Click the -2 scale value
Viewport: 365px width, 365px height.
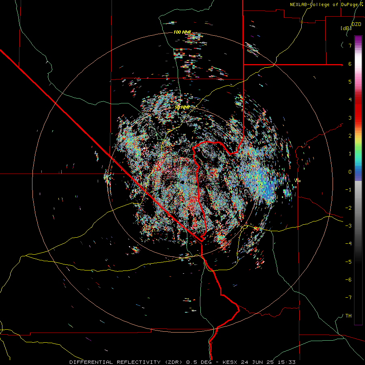(348, 208)
